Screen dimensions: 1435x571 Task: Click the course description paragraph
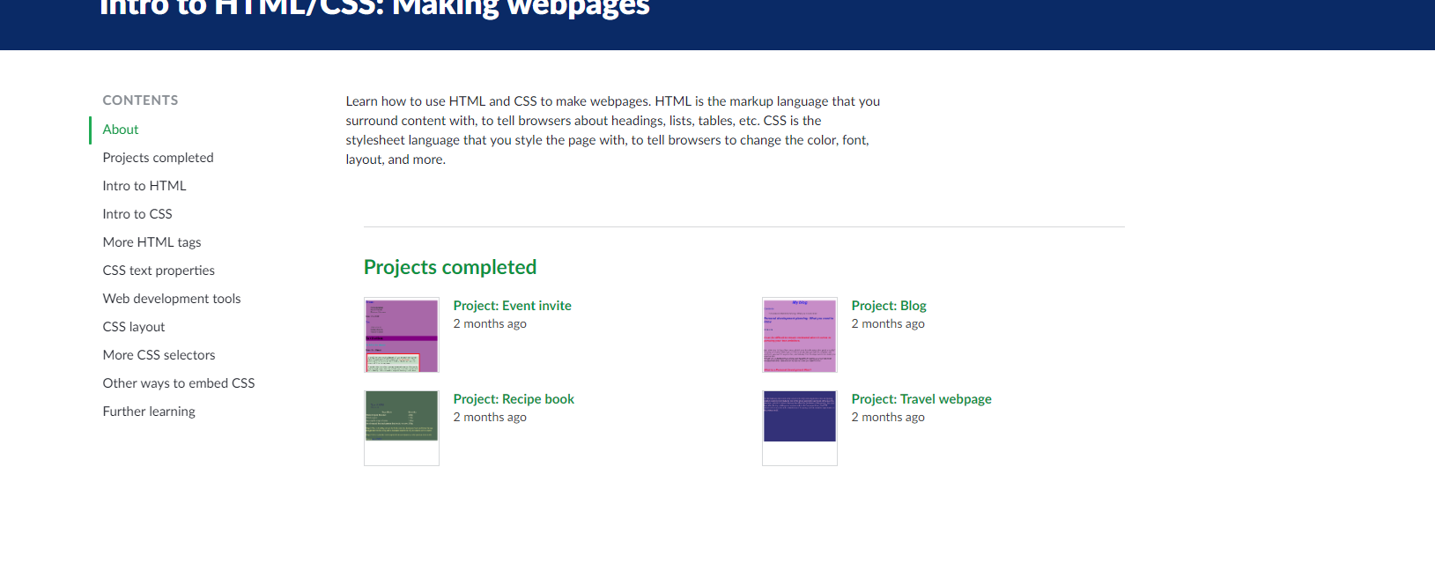pos(613,130)
